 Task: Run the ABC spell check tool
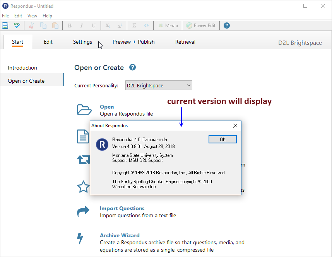pos(17,26)
